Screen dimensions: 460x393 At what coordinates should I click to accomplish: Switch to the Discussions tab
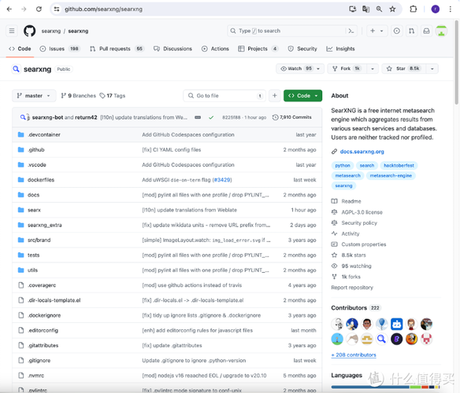tap(172, 49)
